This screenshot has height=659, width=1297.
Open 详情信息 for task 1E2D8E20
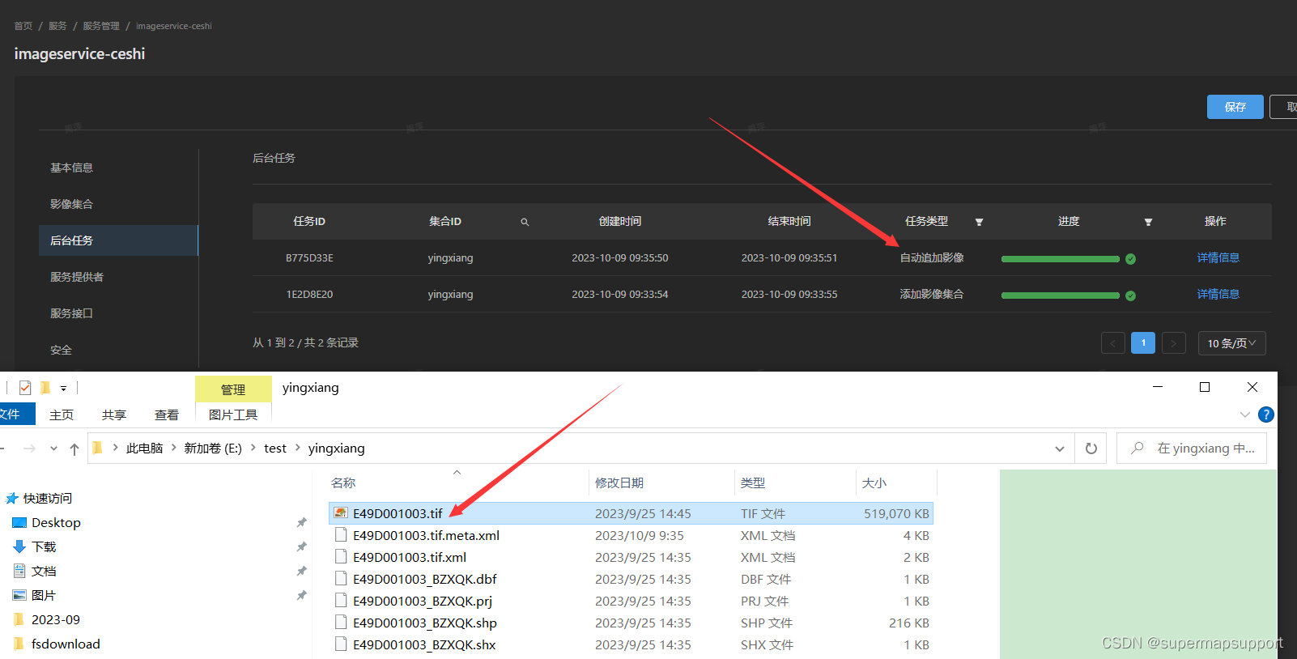[x=1218, y=295]
